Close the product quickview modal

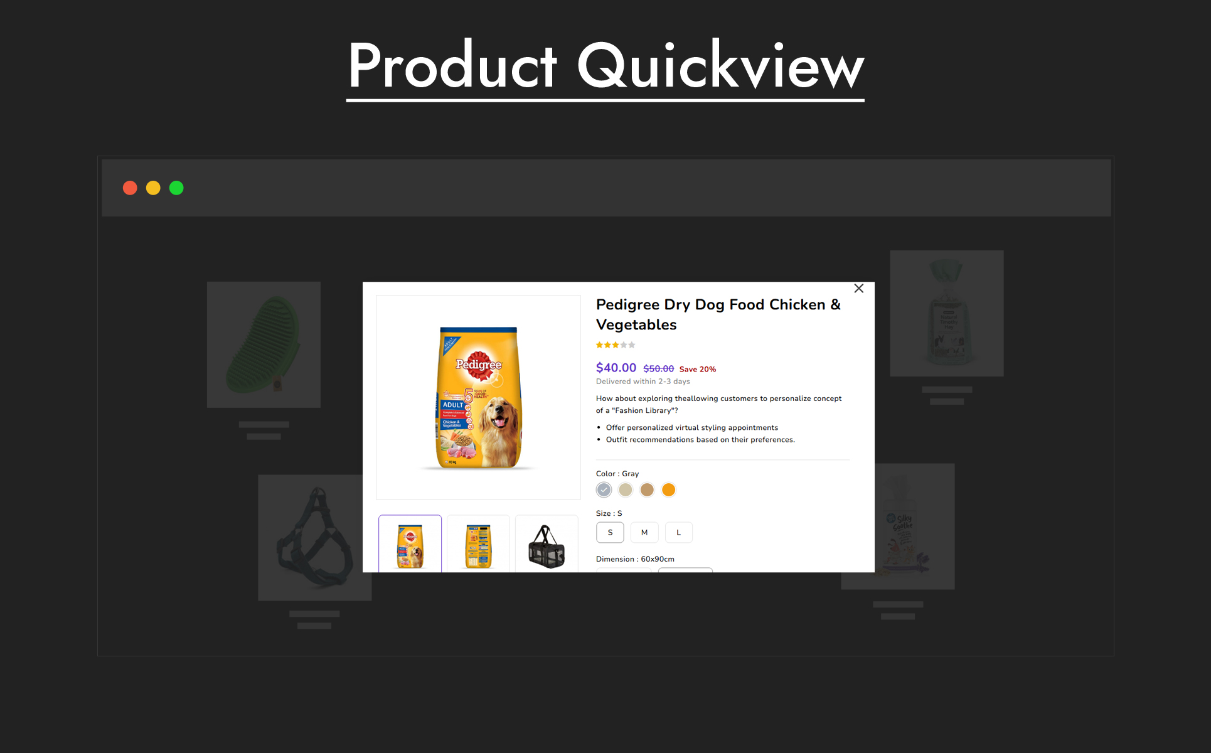pos(858,289)
